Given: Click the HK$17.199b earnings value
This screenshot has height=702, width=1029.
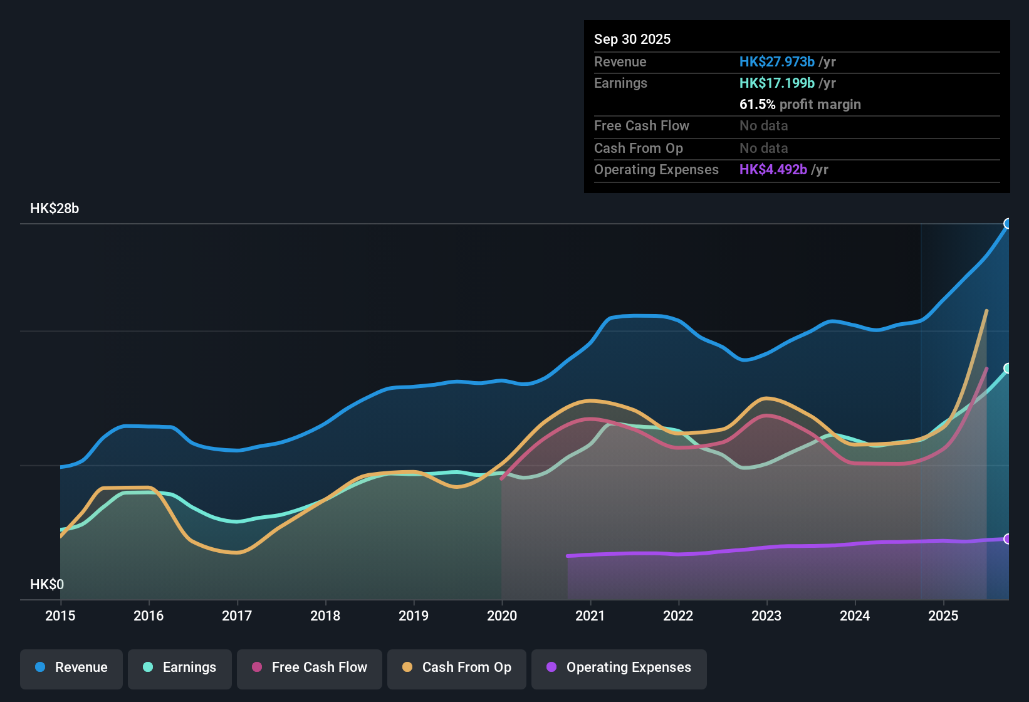Looking at the screenshot, I should point(777,83).
